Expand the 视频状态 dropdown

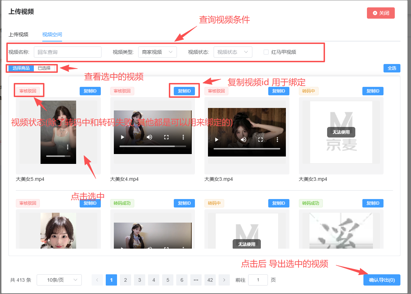(x=233, y=52)
